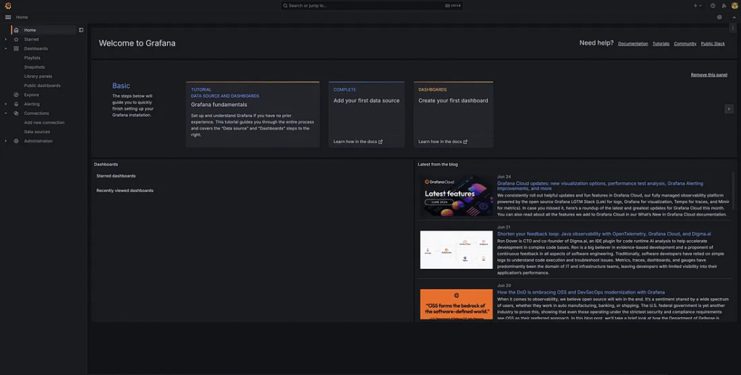Image resolution: width=741 pixels, height=375 pixels.
Task: Open the Welcome panel three-dot menu
Action: 732,28
